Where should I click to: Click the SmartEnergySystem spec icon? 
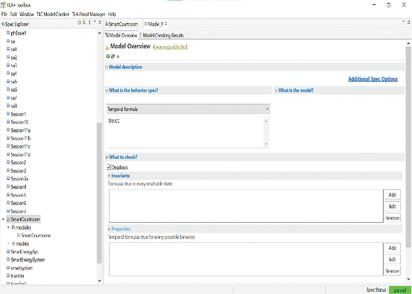coord(8,260)
